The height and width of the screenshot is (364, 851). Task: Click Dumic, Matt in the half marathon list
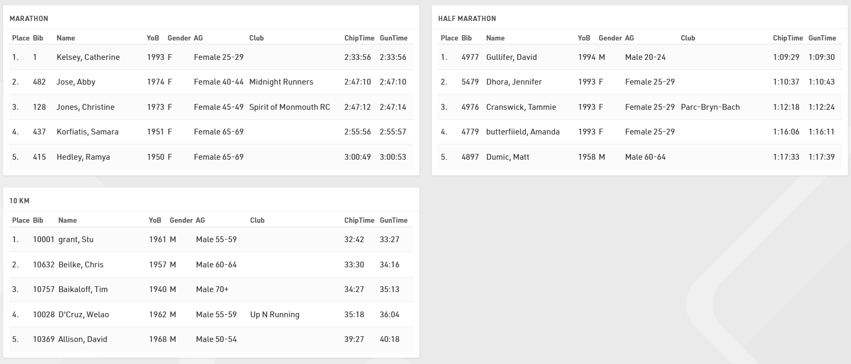[x=507, y=157]
